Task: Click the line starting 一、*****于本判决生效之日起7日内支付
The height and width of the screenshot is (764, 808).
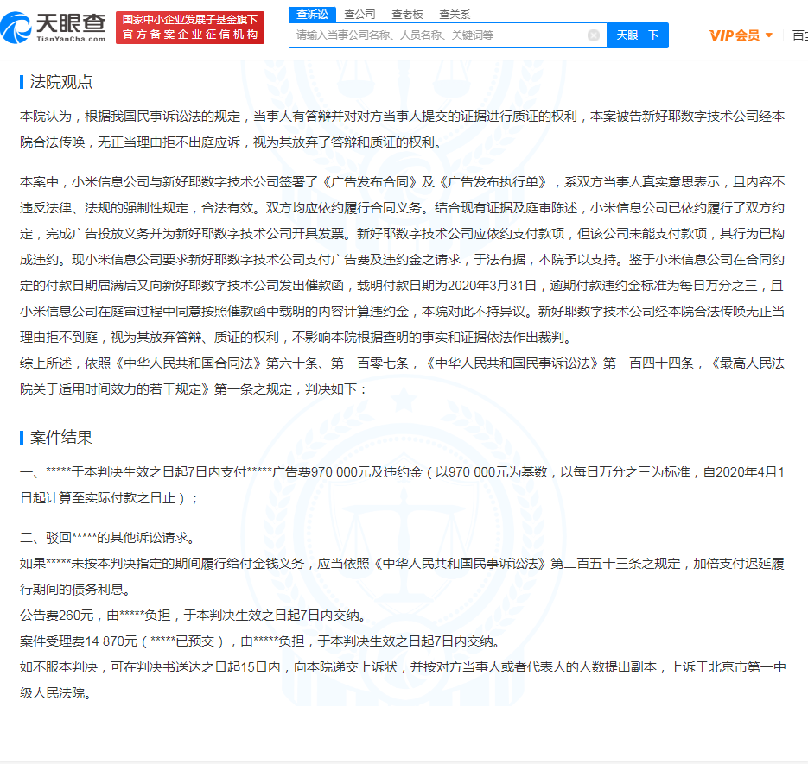Action: click(x=403, y=472)
